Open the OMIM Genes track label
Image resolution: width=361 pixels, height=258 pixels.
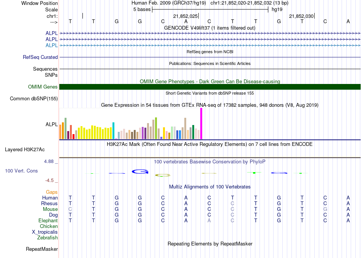(43, 87)
